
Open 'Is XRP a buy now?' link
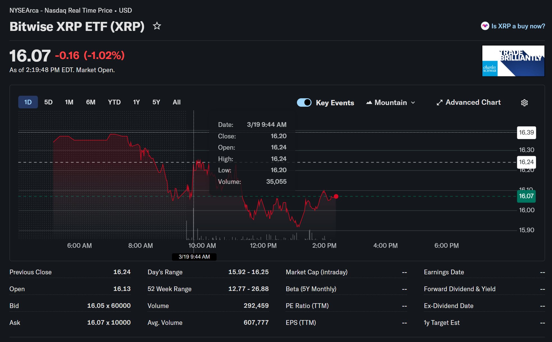(x=518, y=26)
